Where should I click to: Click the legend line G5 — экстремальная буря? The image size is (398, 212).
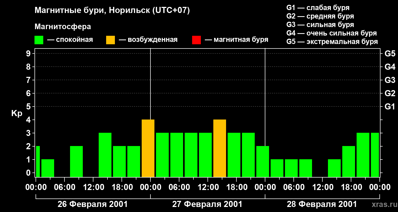(332, 42)
